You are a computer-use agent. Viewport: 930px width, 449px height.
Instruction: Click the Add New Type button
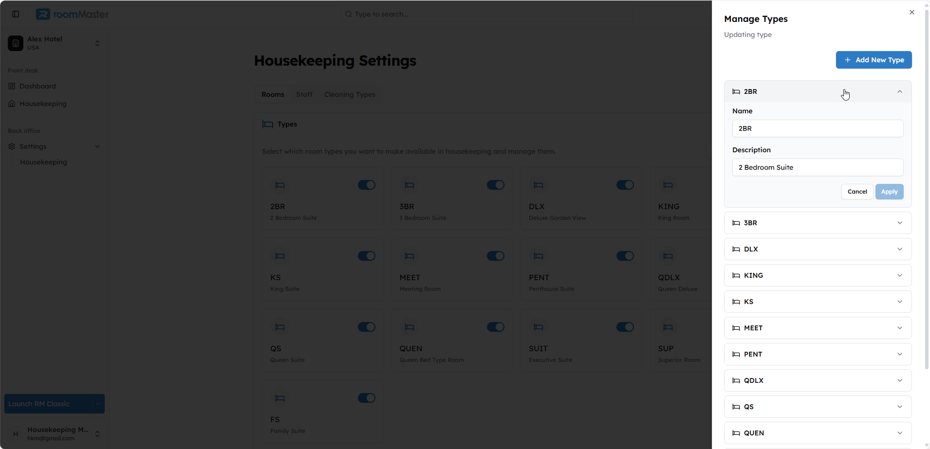[x=874, y=60]
